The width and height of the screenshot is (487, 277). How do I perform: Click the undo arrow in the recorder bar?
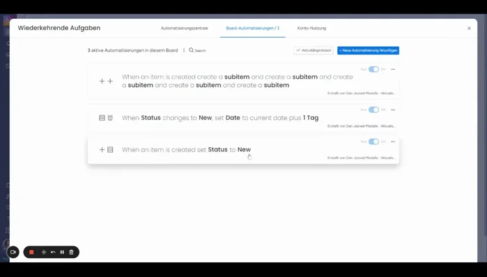click(53, 252)
